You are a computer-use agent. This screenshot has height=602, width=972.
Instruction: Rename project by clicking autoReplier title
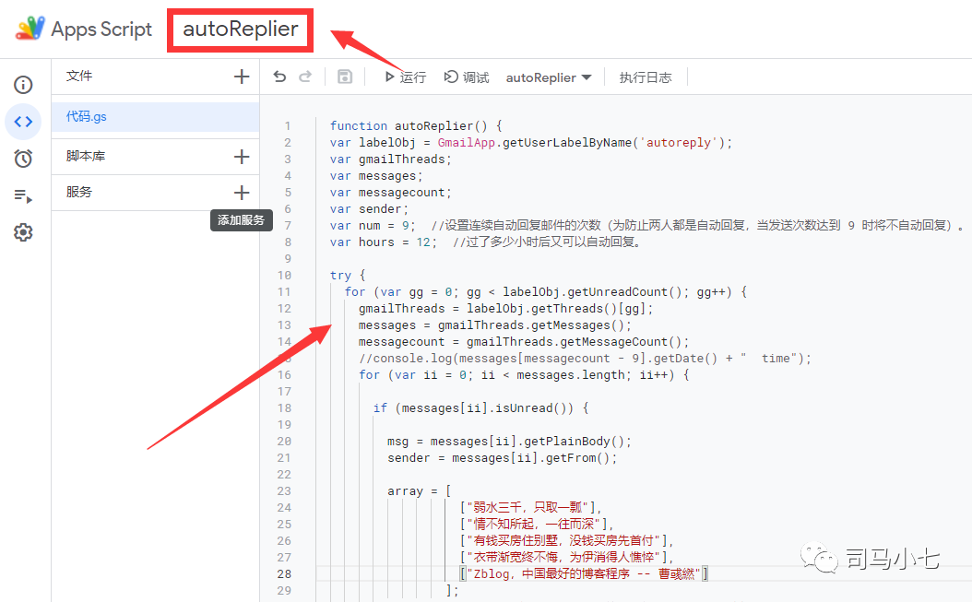tap(241, 30)
